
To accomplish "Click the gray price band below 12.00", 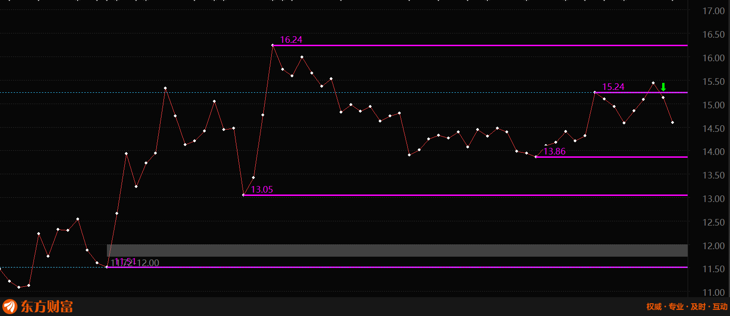I will click(397, 251).
